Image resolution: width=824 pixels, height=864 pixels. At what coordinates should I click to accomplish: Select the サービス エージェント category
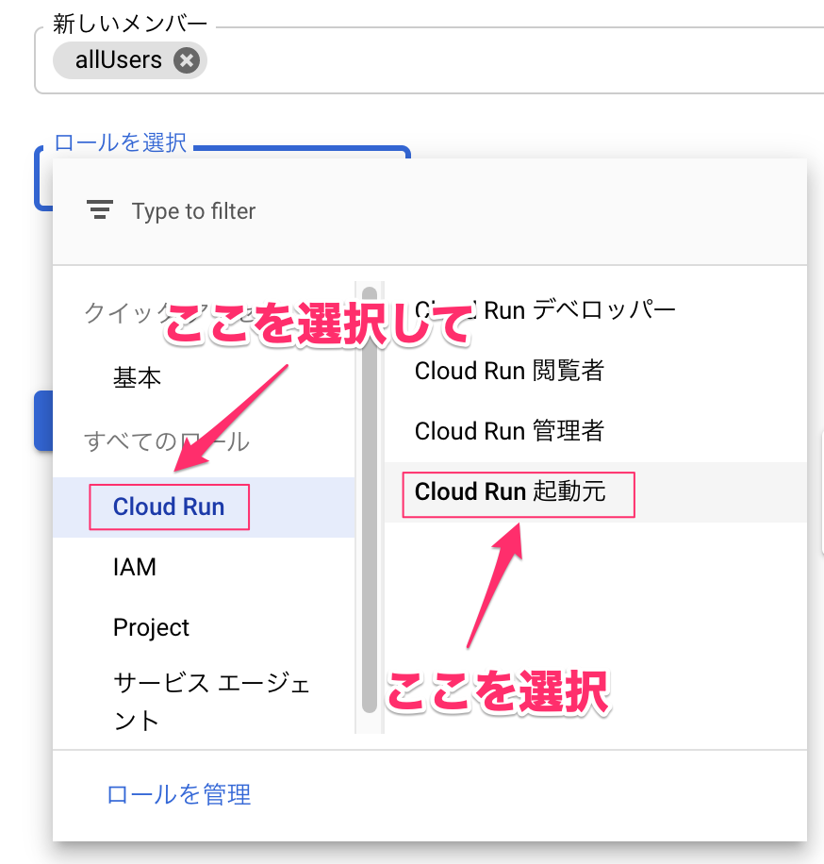[x=204, y=701]
